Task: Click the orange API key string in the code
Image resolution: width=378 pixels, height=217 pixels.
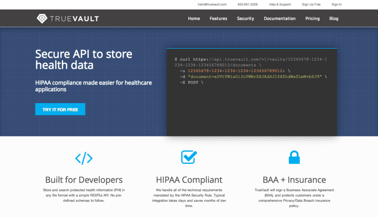Action: [236, 71]
